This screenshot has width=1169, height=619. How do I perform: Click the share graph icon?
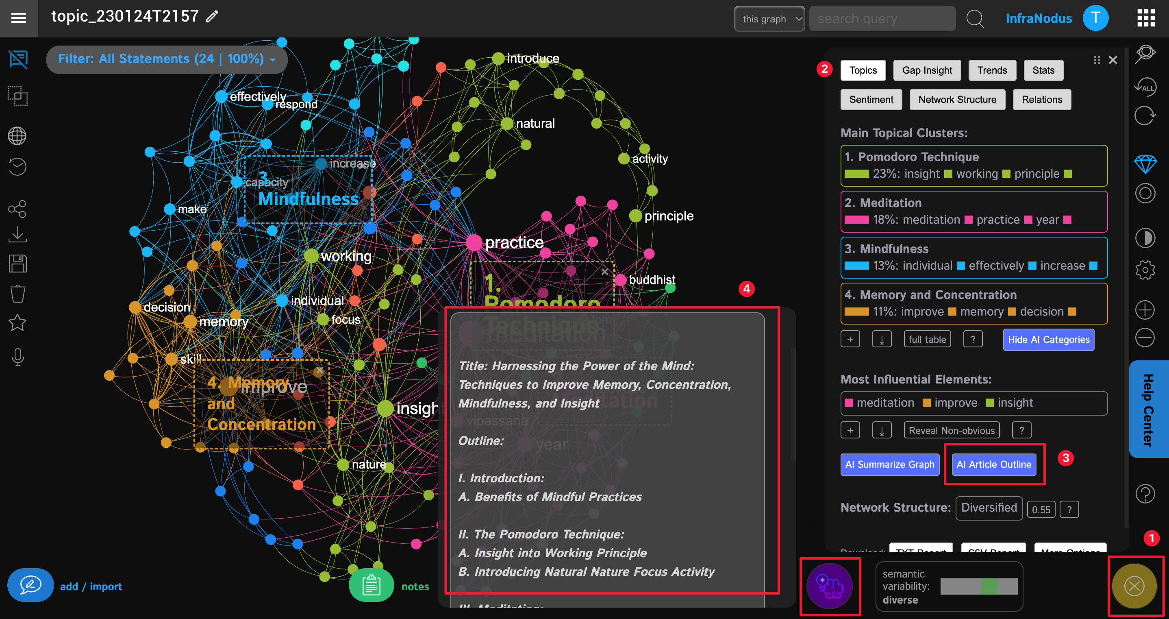[x=17, y=209]
